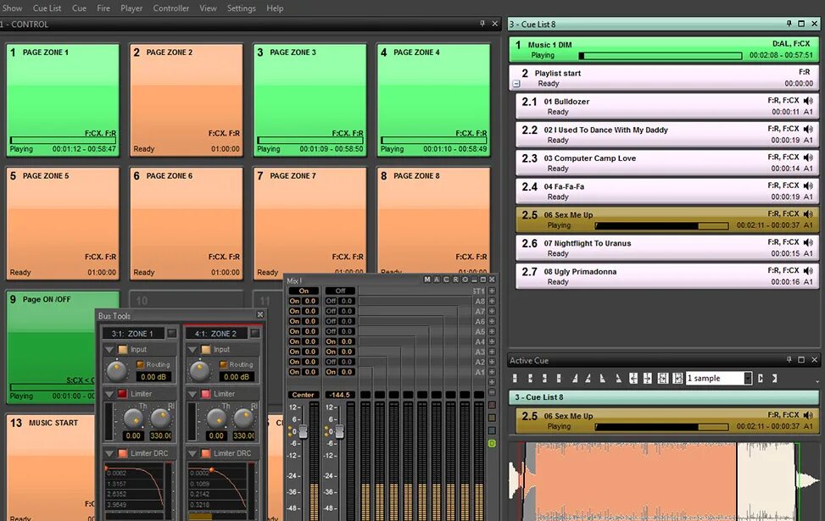Screen dimensions: 825x521
Task: Click the plus icon beside A5 in Mix
Action: click(492, 332)
